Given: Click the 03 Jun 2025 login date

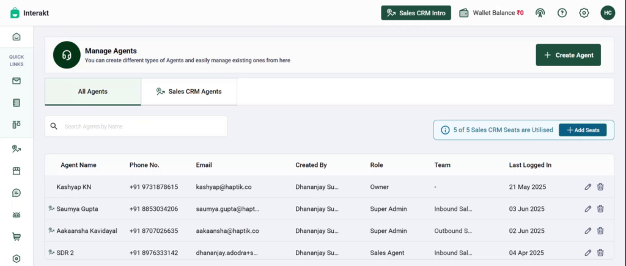Looking at the screenshot, I should coord(526,209).
